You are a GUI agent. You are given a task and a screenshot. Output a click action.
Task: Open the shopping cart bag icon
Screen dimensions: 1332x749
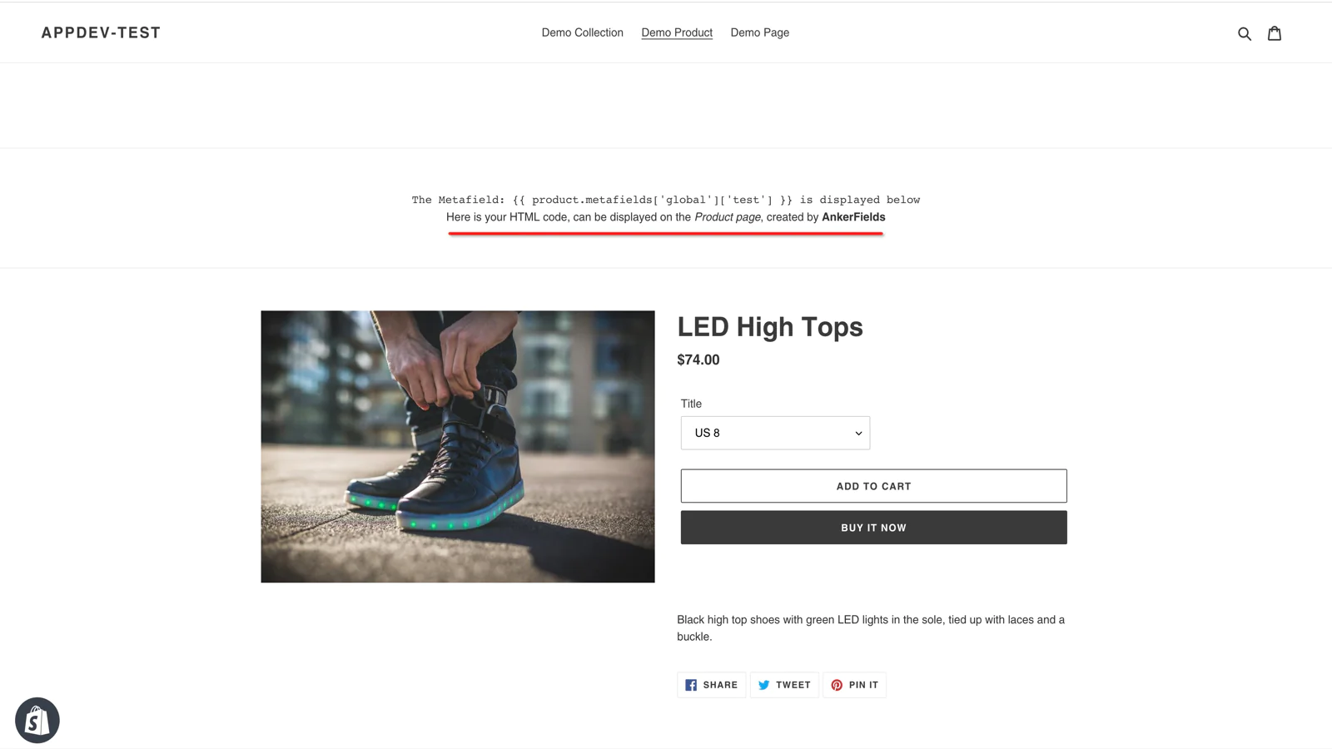click(1275, 33)
